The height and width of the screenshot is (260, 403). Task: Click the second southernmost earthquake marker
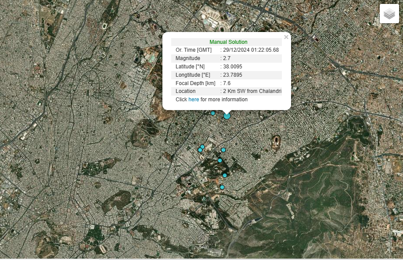tap(225, 175)
